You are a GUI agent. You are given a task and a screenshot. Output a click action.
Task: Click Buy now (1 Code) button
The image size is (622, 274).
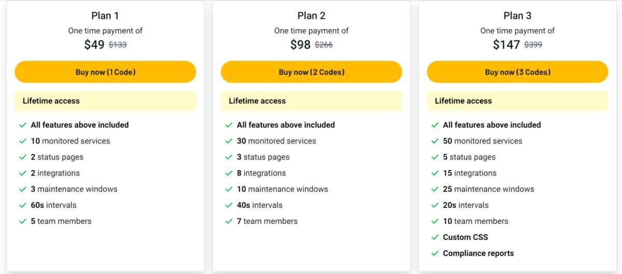[105, 72]
